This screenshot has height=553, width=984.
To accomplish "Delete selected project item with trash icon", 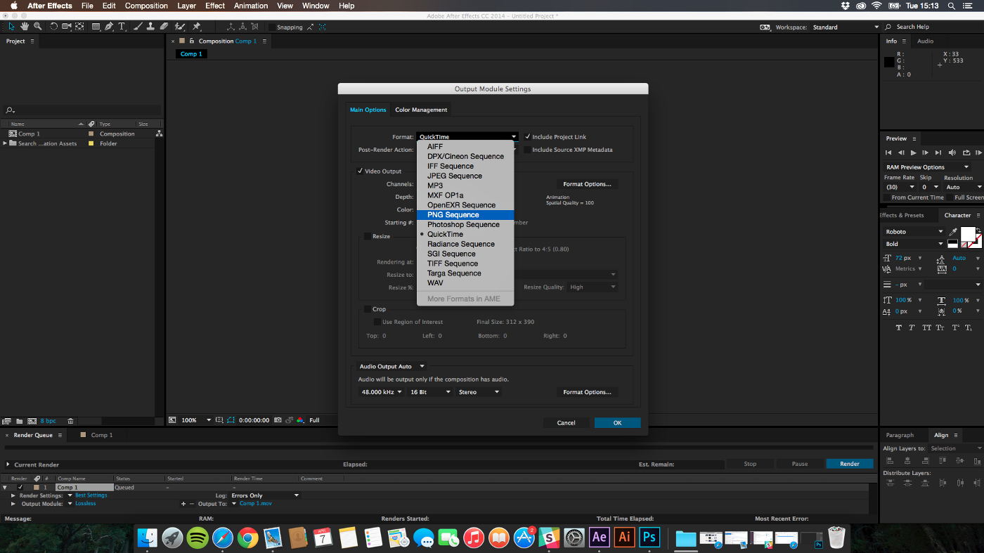I will (70, 421).
